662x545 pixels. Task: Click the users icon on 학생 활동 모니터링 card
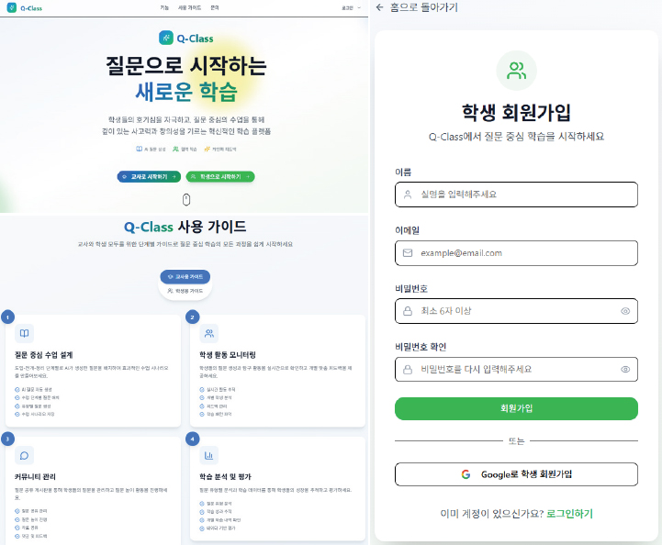coord(209,333)
